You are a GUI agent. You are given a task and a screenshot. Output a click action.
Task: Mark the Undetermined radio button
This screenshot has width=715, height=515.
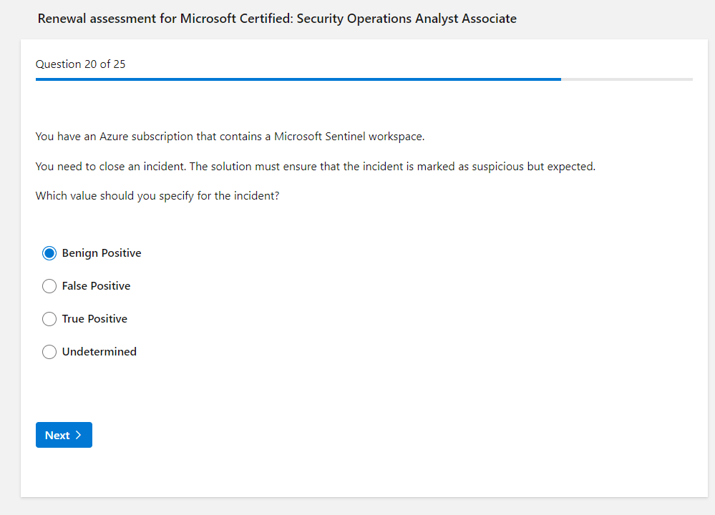coord(49,352)
